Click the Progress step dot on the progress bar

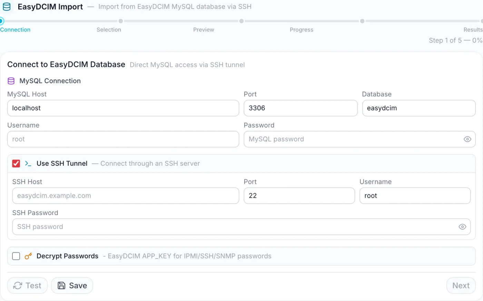[x=362, y=21]
